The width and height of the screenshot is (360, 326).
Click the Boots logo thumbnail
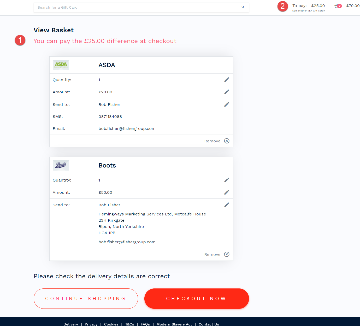pyautogui.click(x=61, y=165)
